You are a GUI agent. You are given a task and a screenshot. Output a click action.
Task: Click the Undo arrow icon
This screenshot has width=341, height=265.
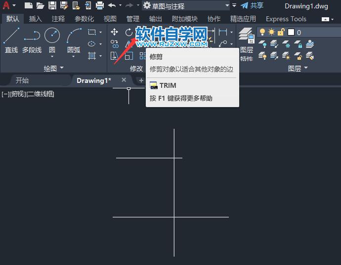pyautogui.click(x=112, y=5)
